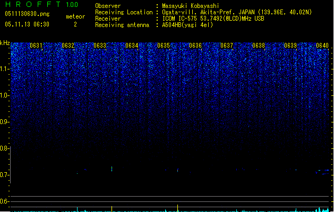This screenshot has height=212, width=334.
Task: Click the 0637 time marker
Action: (227, 46)
